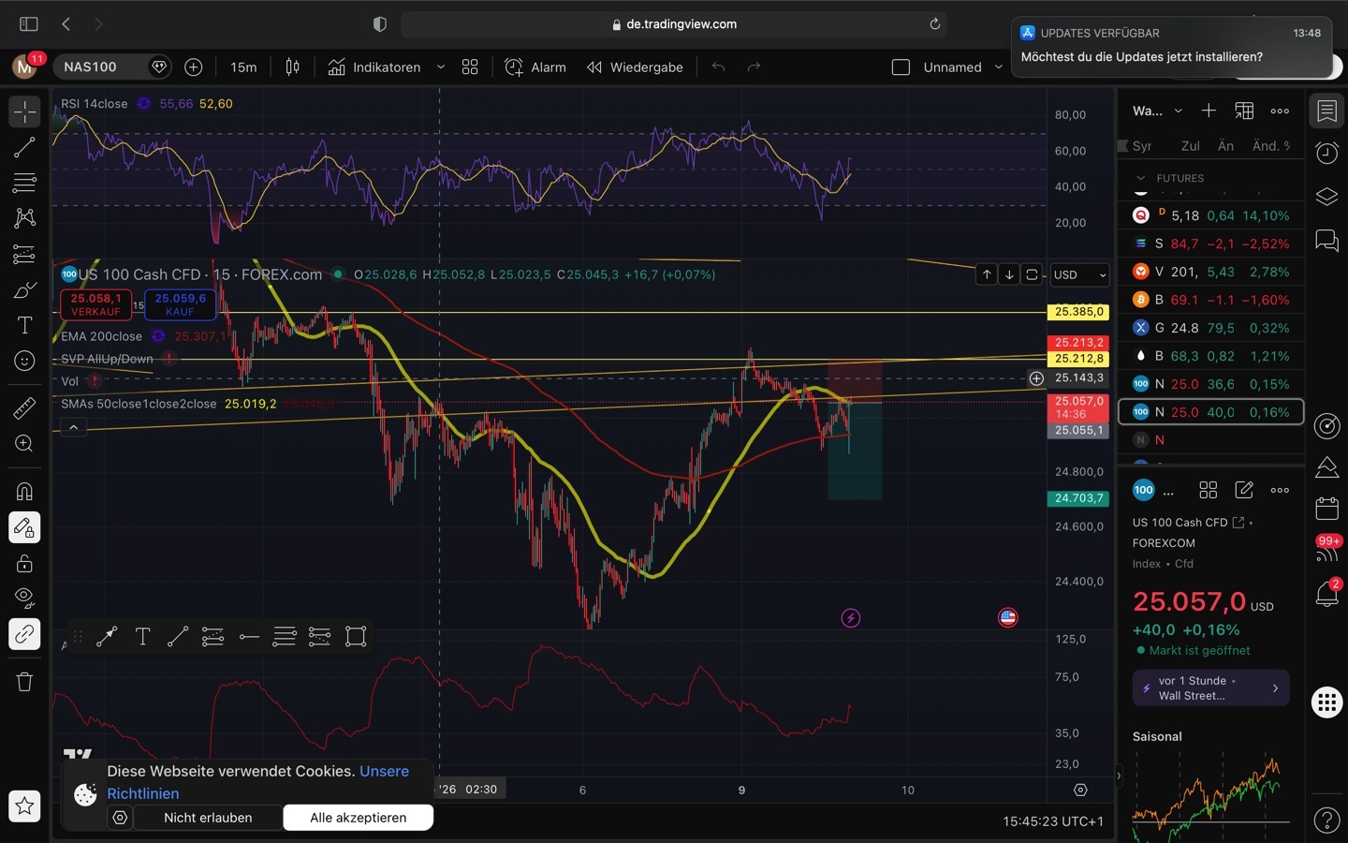1348x843 pixels.
Task: Open the USD currency dropdown
Action: pyautogui.click(x=1078, y=274)
